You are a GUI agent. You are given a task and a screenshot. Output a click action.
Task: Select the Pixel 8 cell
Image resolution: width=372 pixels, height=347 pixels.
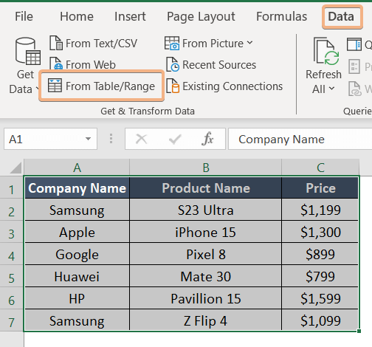[x=206, y=254]
